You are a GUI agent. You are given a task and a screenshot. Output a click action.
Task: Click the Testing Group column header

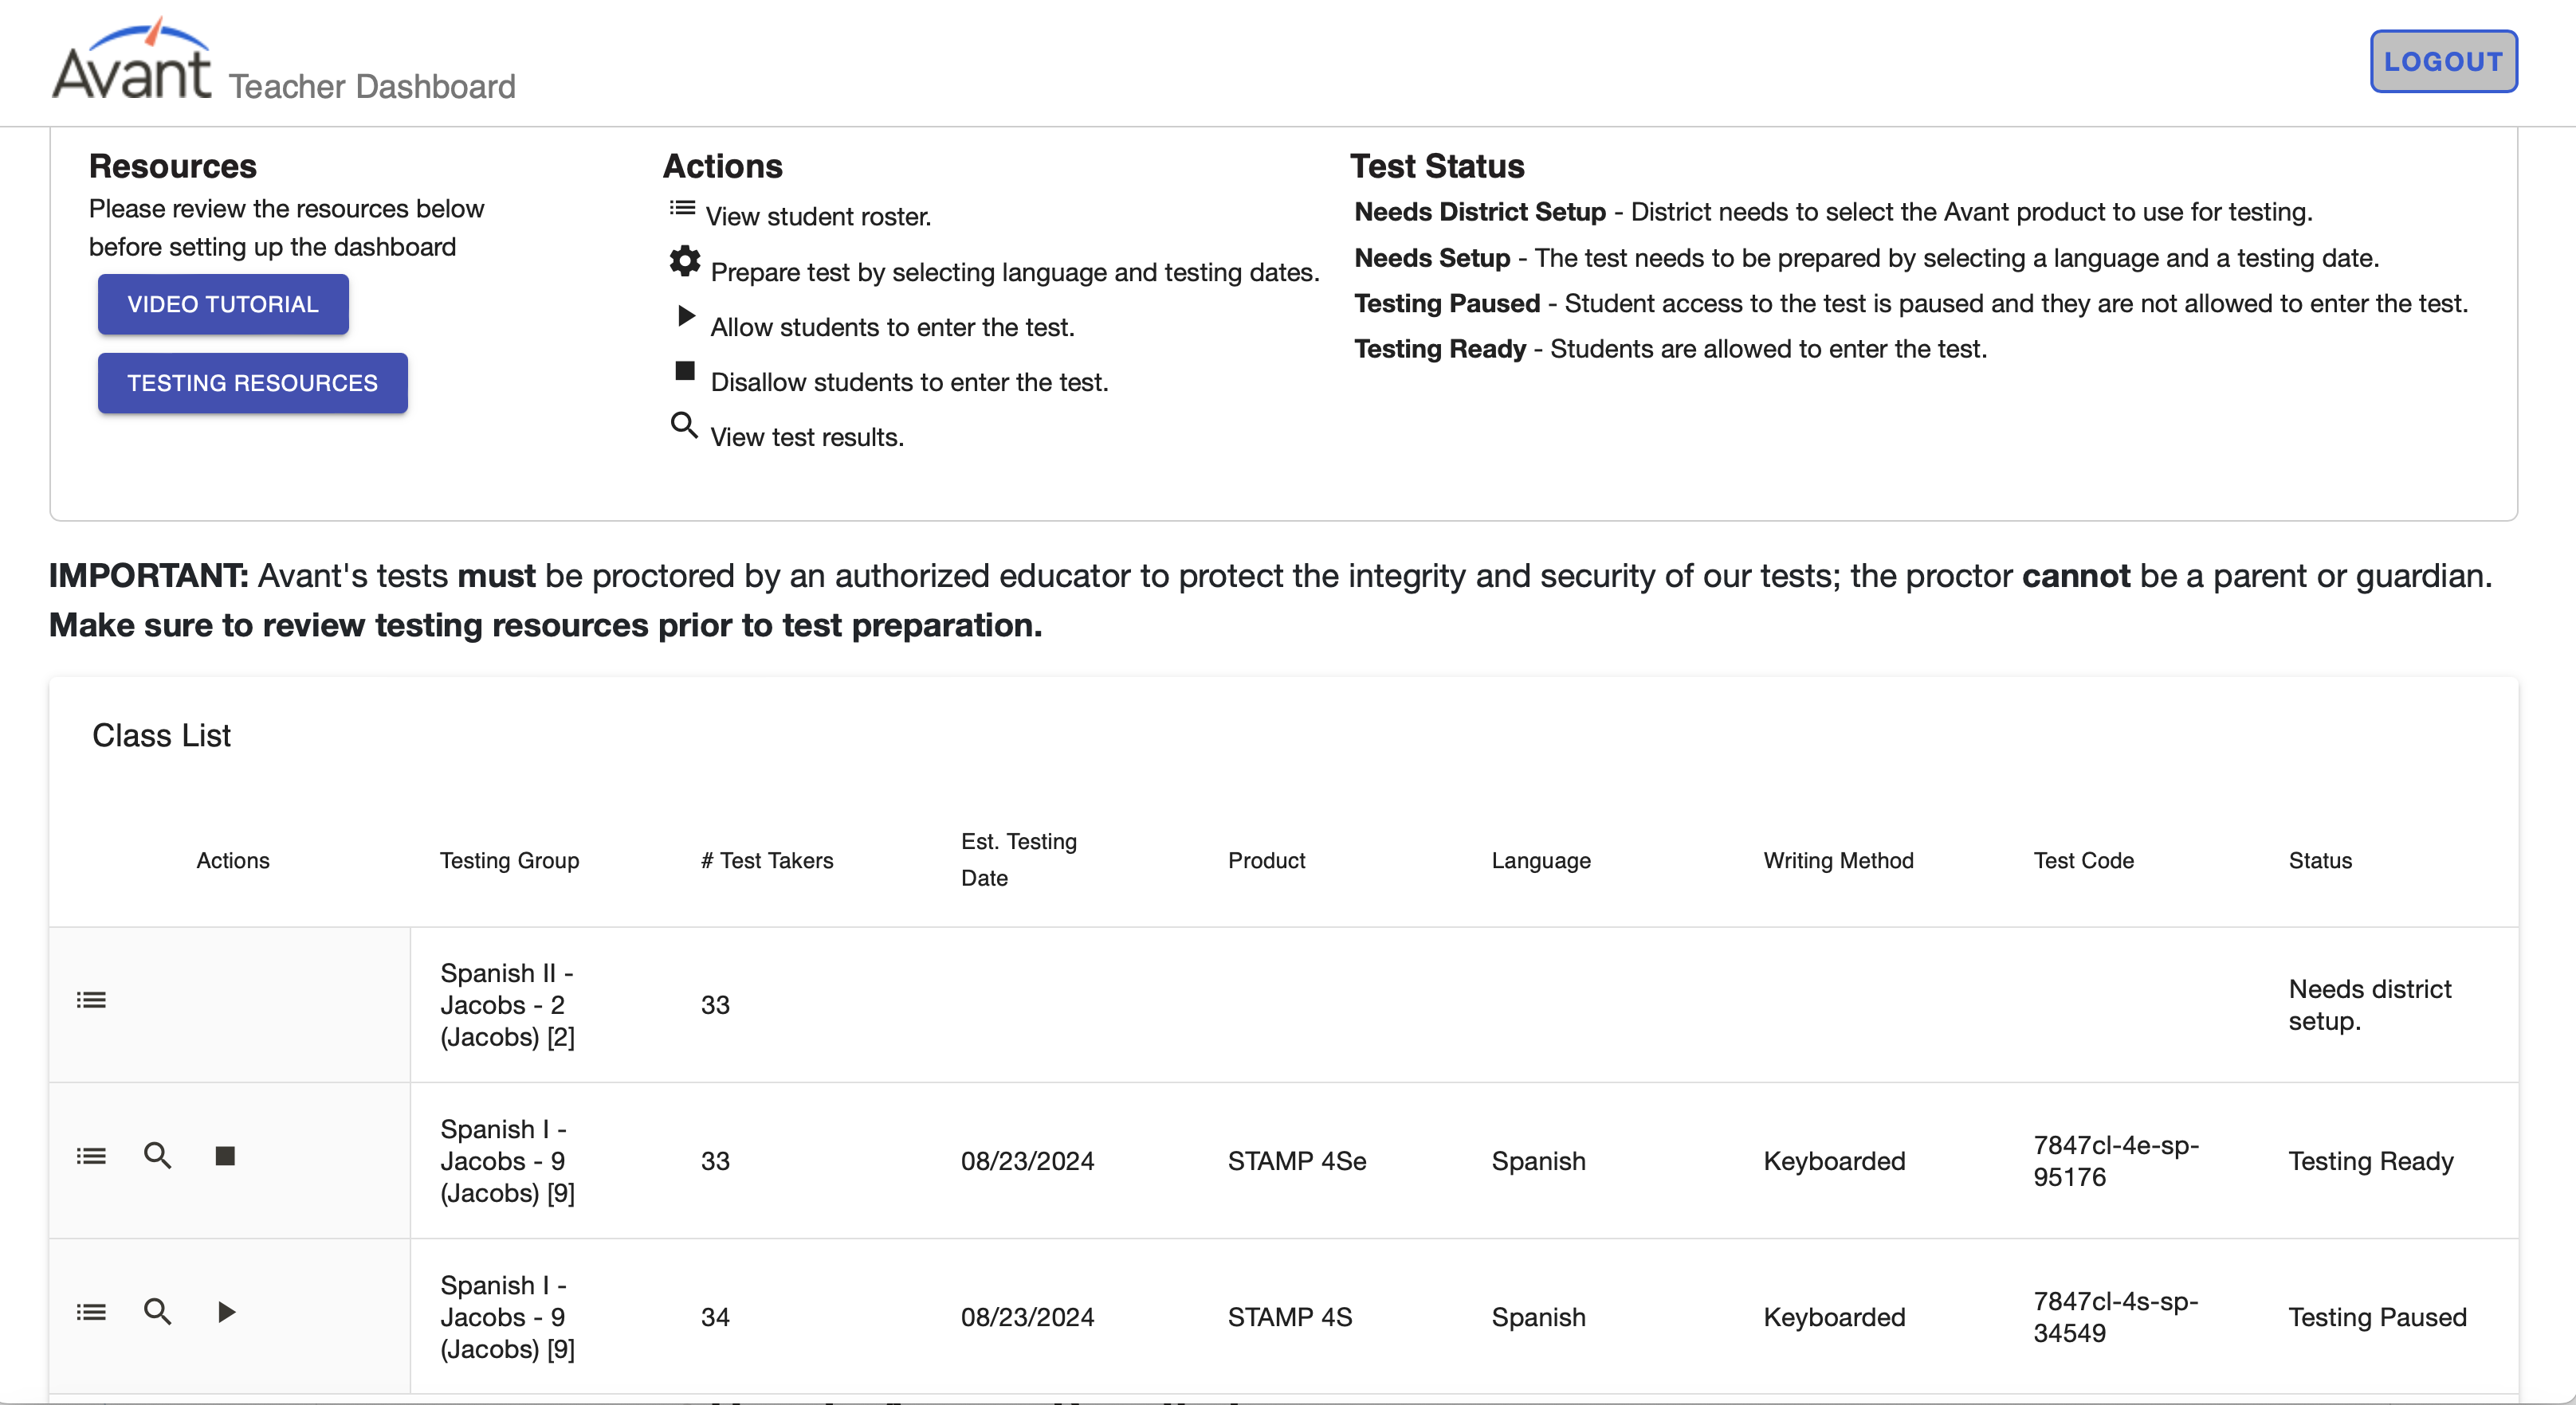(509, 860)
